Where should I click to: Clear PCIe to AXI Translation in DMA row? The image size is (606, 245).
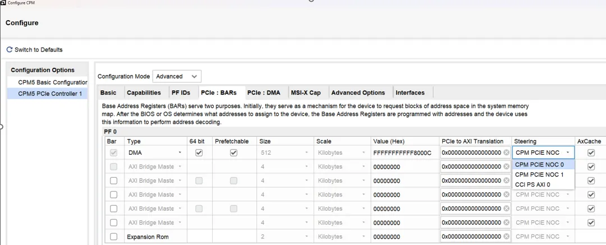pyautogui.click(x=506, y=152)
